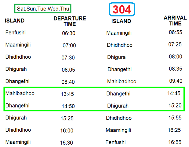Click the 15:55 arrival time

[175, 118]
